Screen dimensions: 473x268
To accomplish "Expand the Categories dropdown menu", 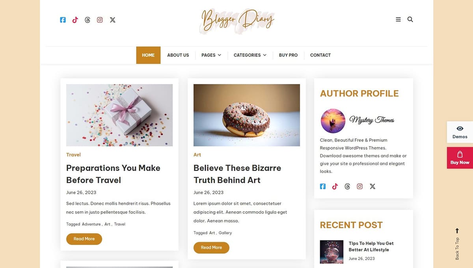I will click(250, 55).
